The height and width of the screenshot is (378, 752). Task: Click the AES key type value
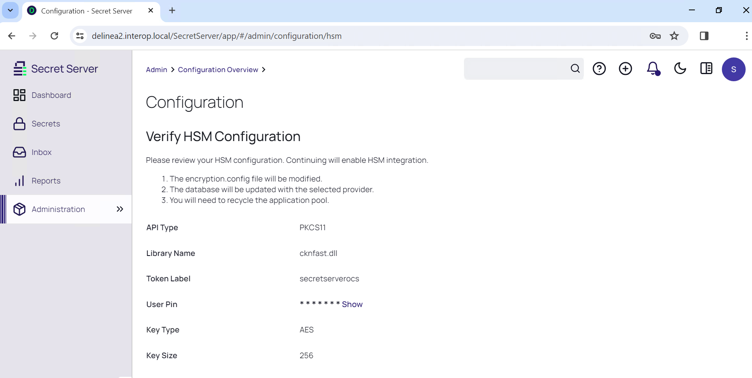307,330
